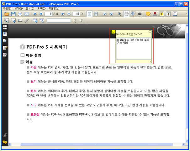
Task: Click inside the note text area
Action: 134,49
